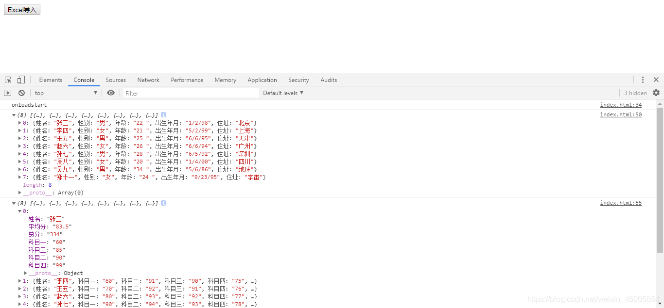Expand 李四 row with 科目一 60

[x=20, y=281]
